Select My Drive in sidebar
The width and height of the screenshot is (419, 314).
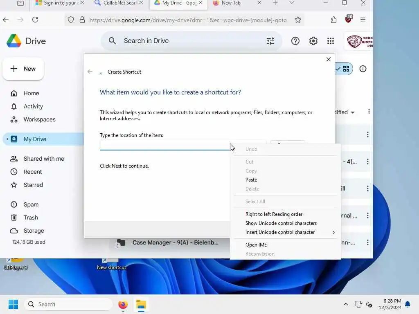click(x=35, y=139)
